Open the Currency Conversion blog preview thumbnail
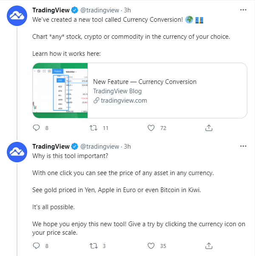 coord(60,91)
